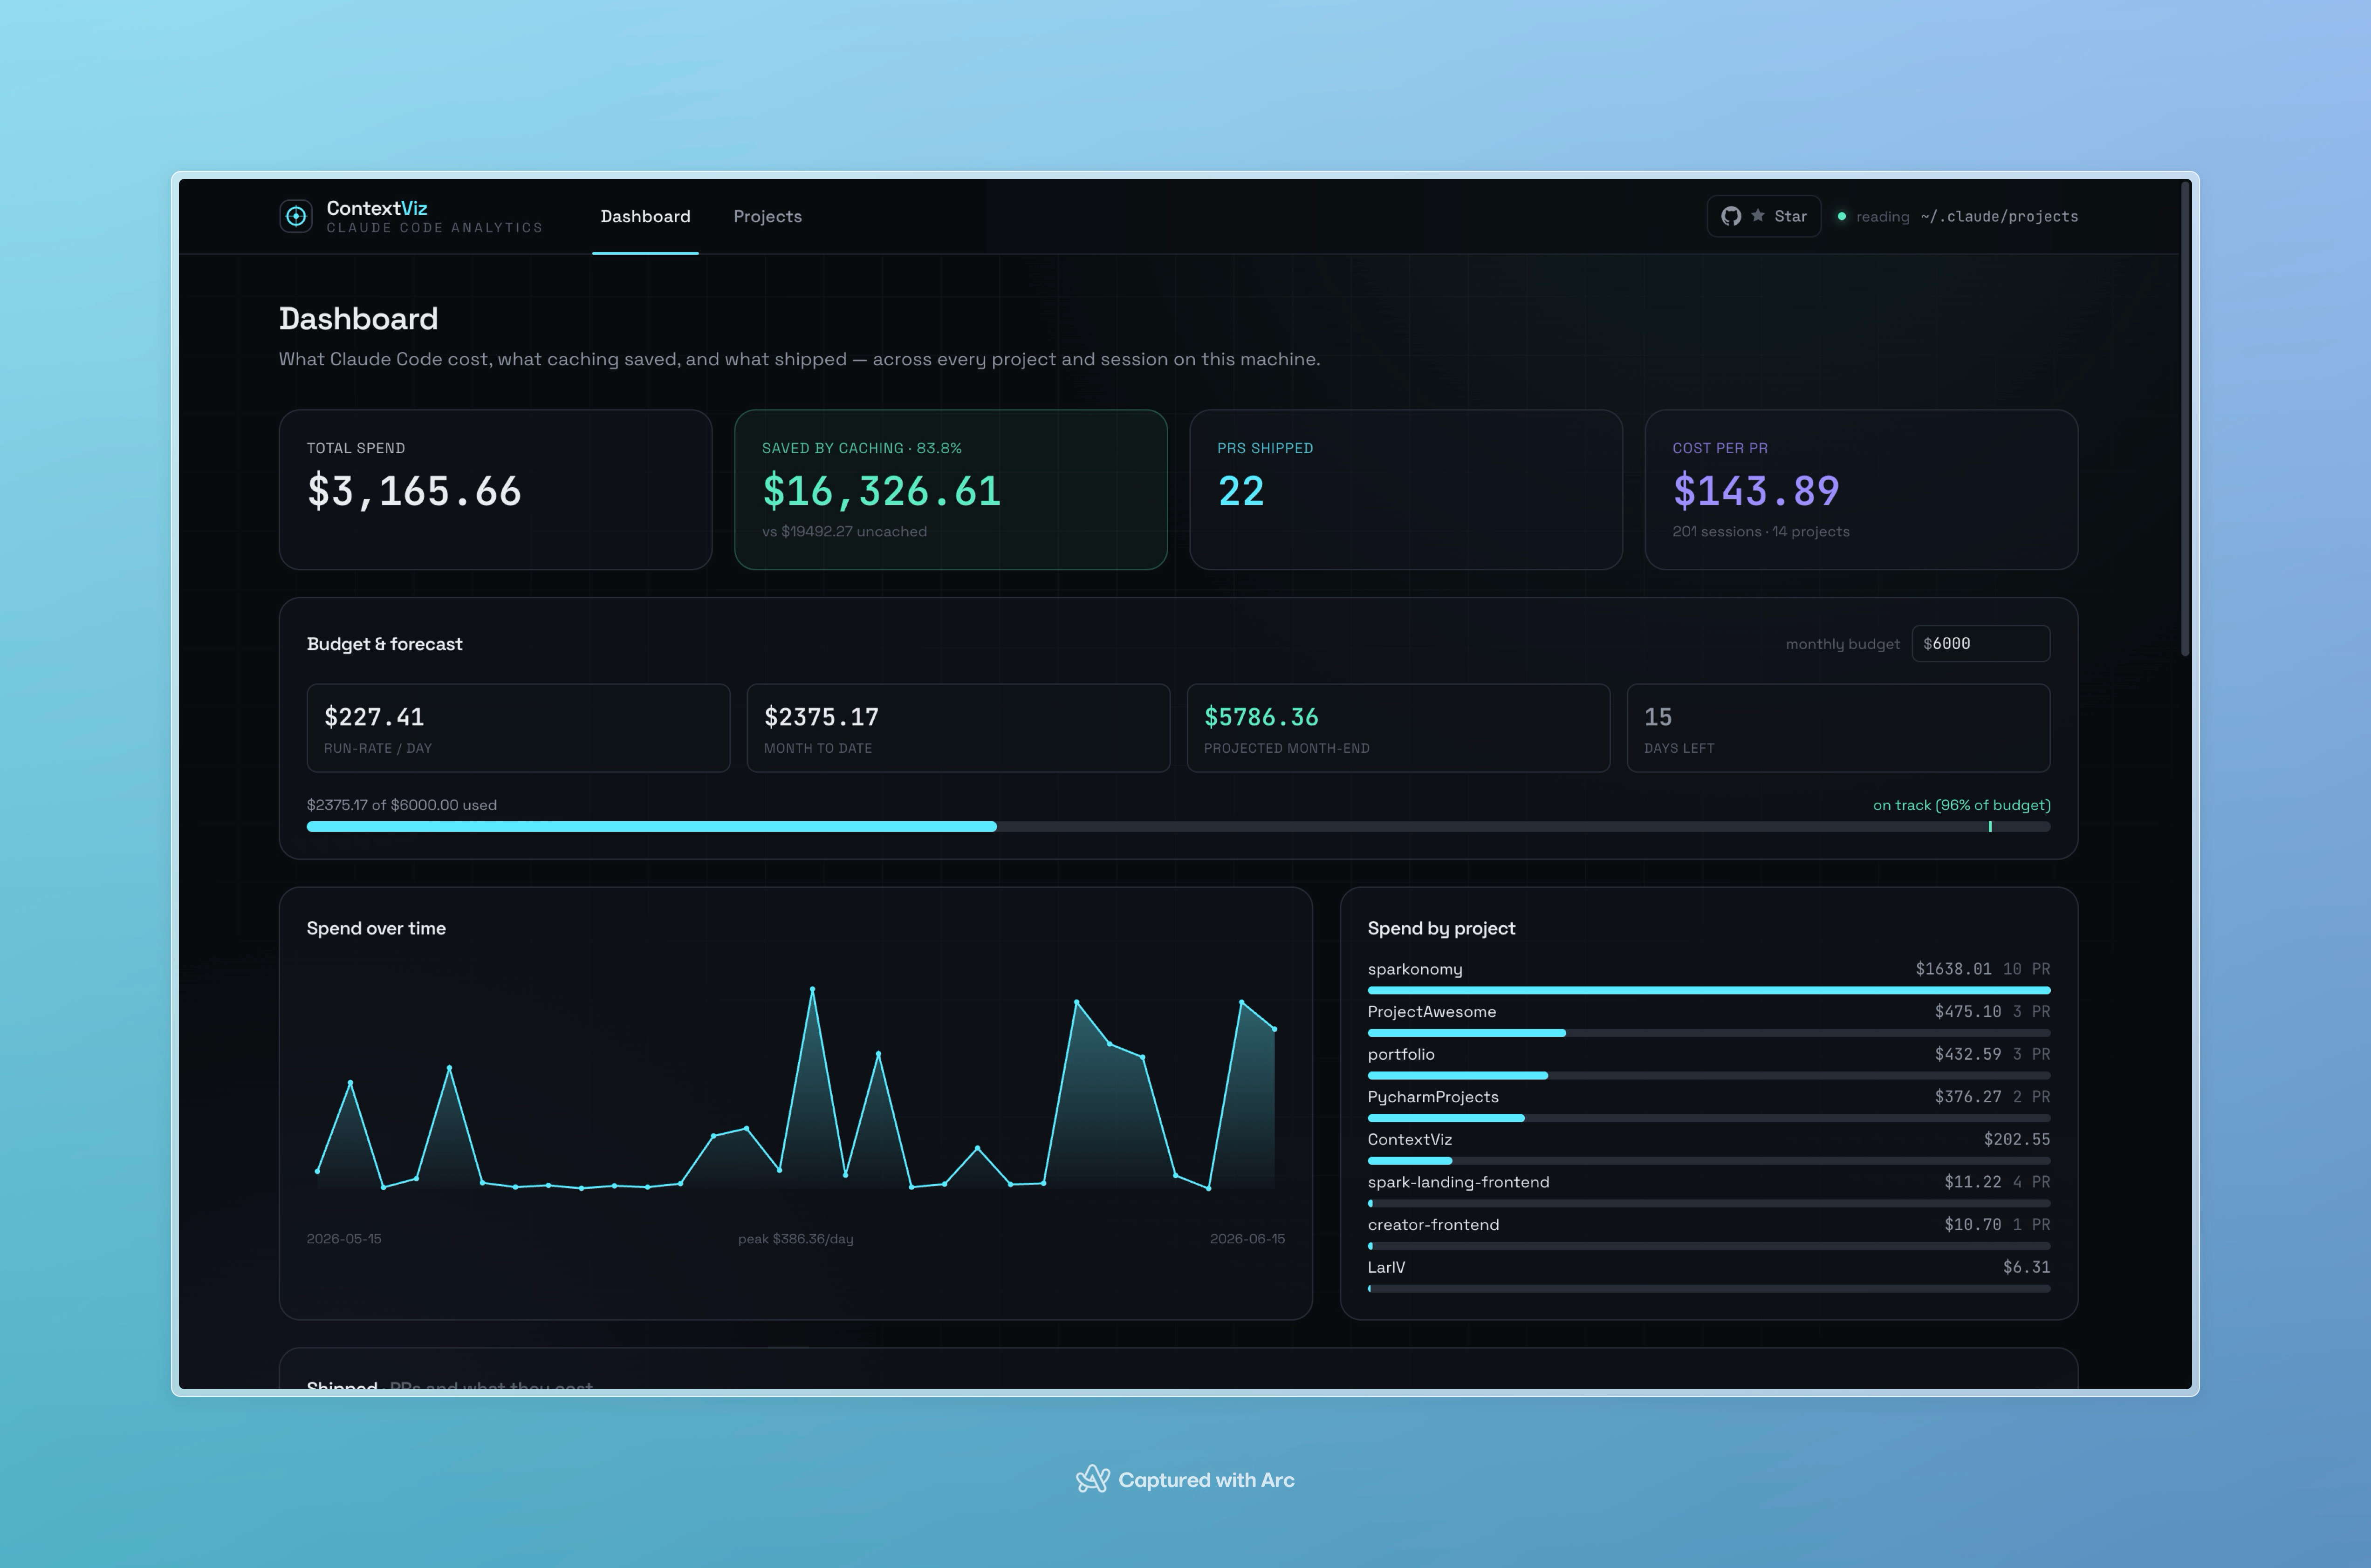Click the $227.41 run-rate per day card
This screenshot has width=2371, height=1568.
click(x=518, y=728)
